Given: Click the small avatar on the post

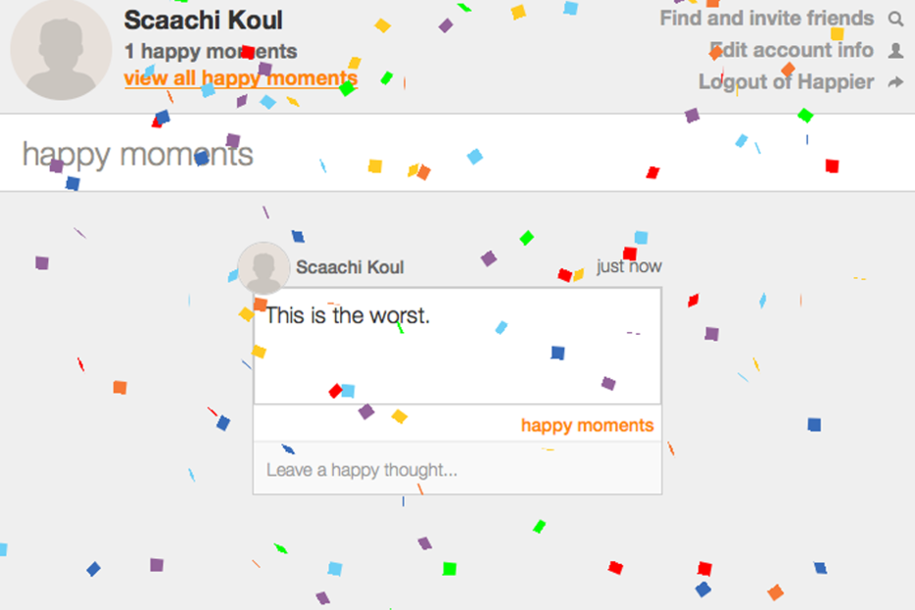Looking at the screenshot, I should tap(264, 268).
